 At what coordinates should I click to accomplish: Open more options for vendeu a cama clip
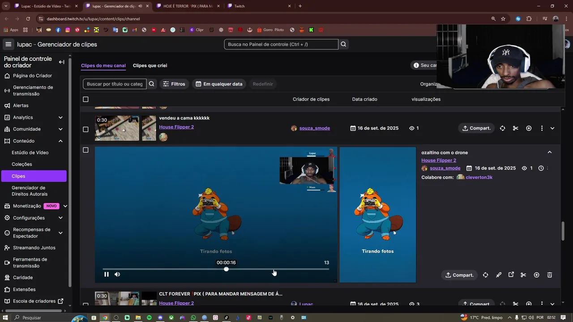click(x=542, y=128)
